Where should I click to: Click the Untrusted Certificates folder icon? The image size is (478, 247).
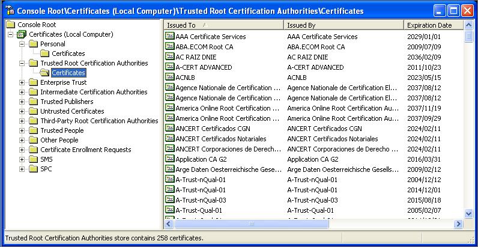(33, 111)
